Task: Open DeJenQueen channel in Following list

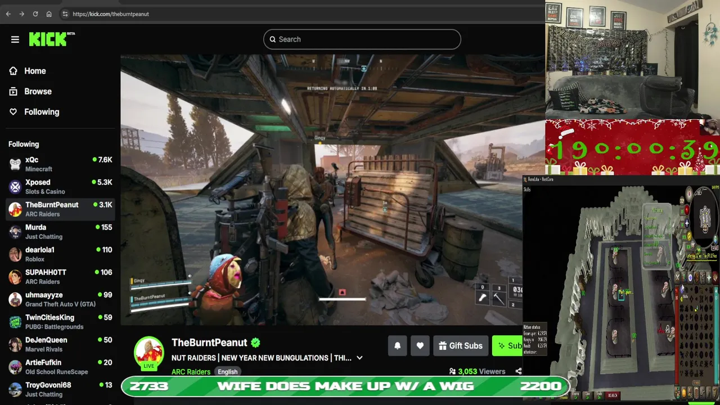Action: pyautogui.click(x=60, y=344)
